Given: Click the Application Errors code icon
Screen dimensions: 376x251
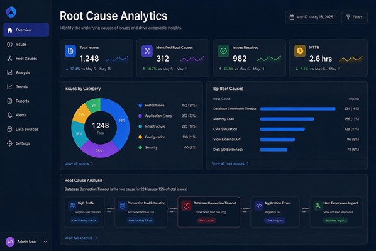Looking at the screenshot, I should [x=259, y=206].
